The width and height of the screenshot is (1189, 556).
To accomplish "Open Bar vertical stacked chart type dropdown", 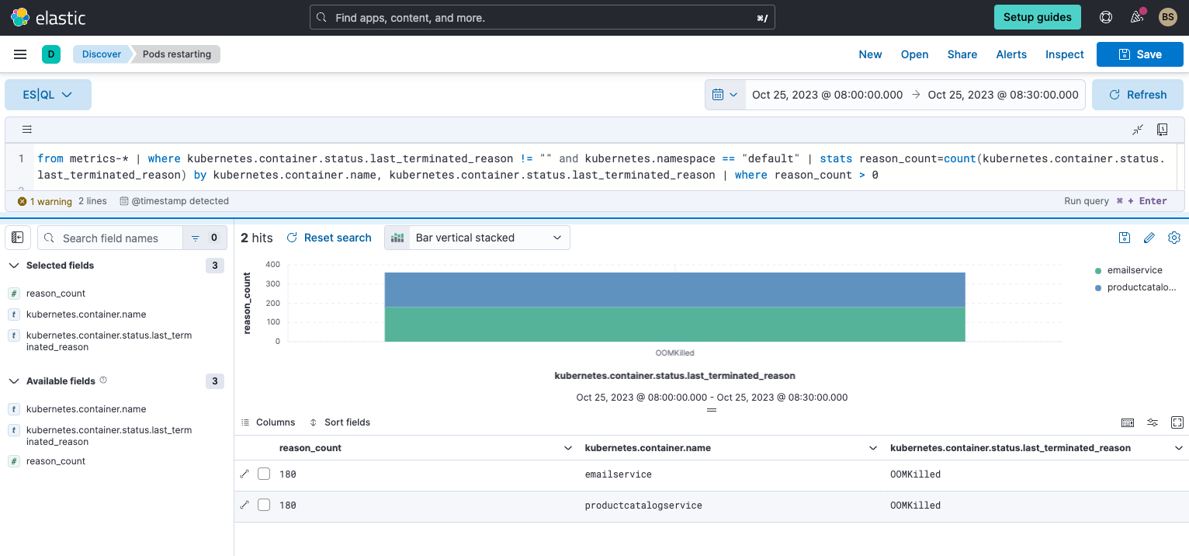I will point(477,238).
